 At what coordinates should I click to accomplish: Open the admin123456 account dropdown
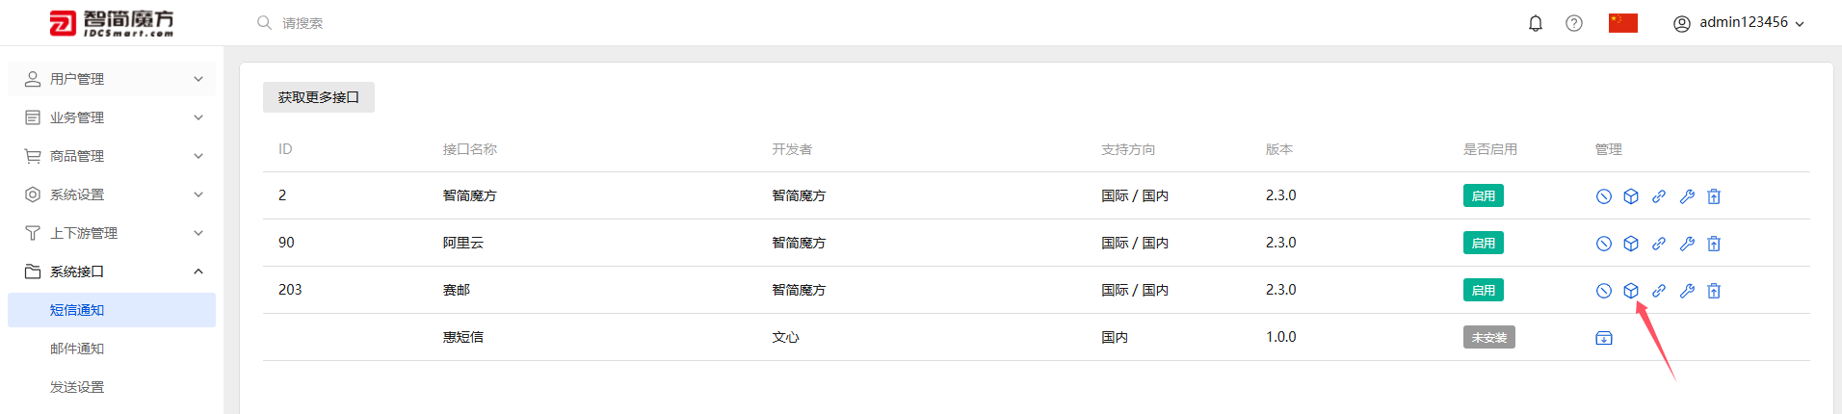[1739, 23]
